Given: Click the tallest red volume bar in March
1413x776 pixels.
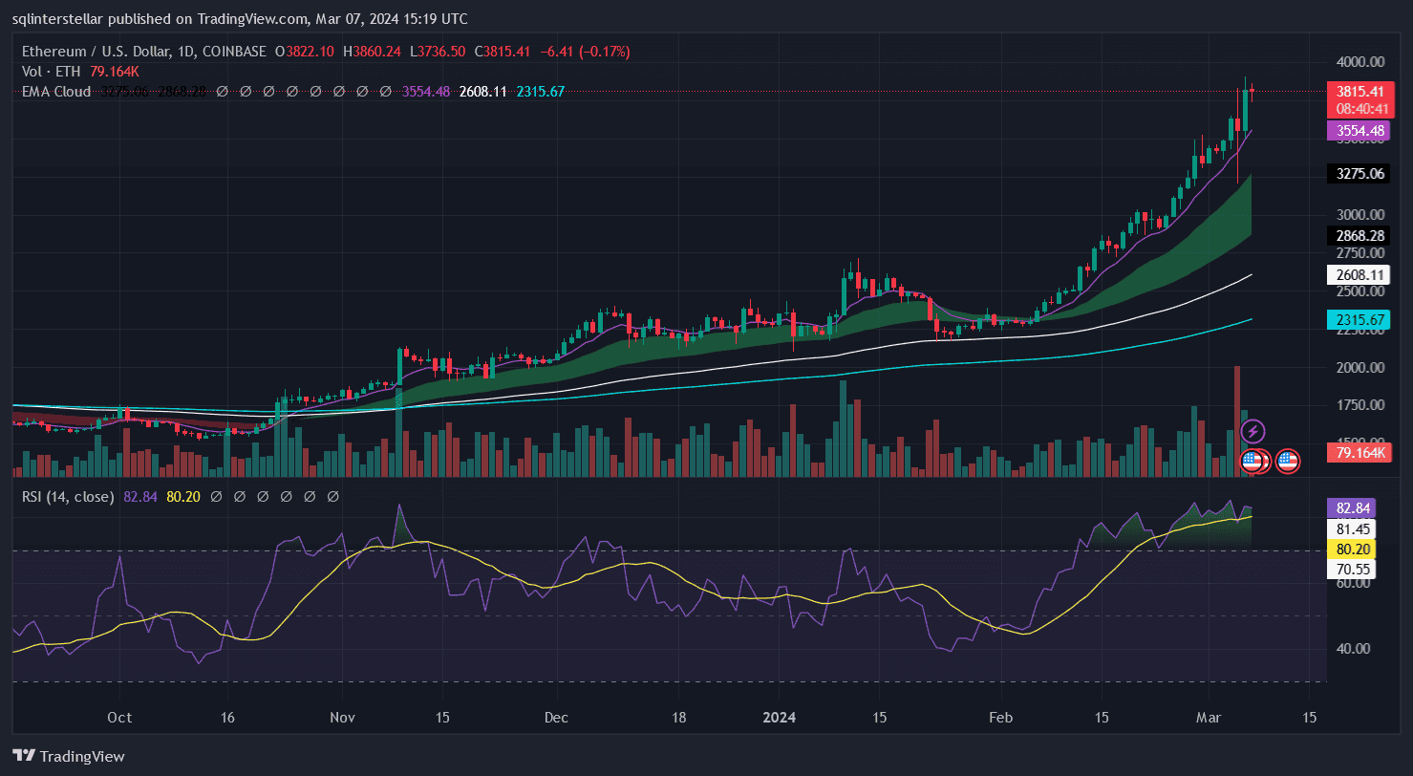Looking at the screenshot, I should coord(1236,420).
